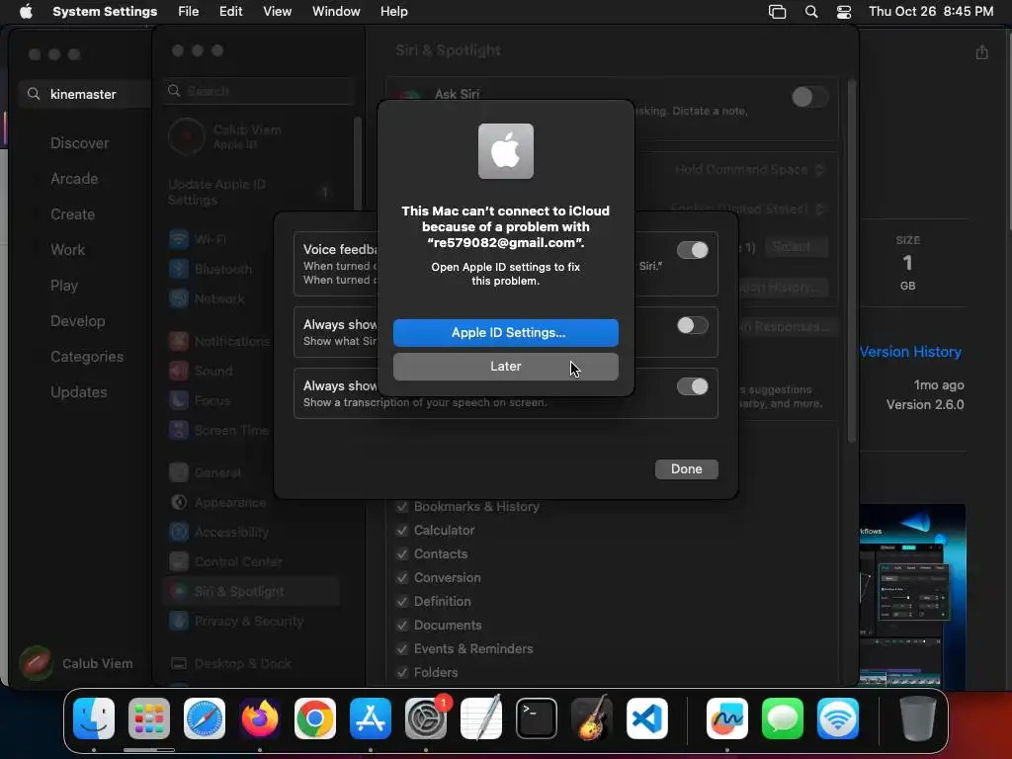Image resolution: width=1012 pixels, height=759 pixels.
Task: Open Freeform from the Dock
Action: [x=727, y=718]
